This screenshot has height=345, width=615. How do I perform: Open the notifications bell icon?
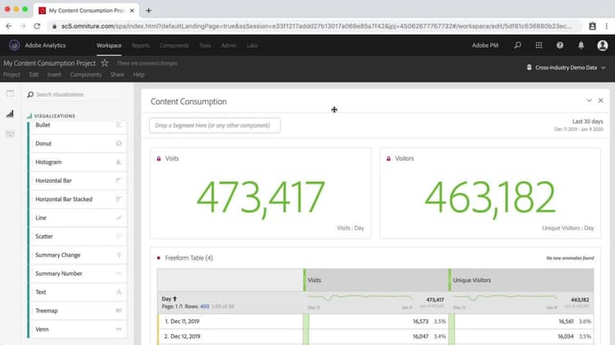(581, 45)
